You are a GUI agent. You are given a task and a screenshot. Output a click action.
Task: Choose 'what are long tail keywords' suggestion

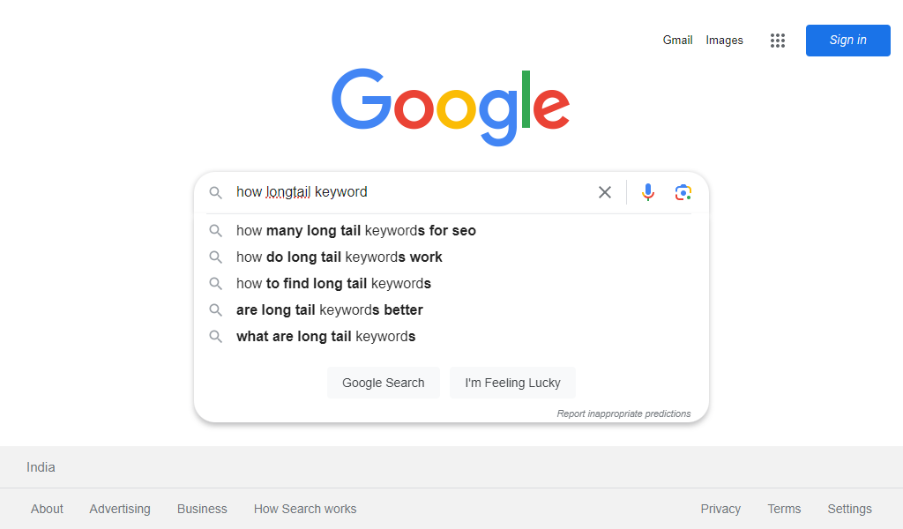[325, 337]
